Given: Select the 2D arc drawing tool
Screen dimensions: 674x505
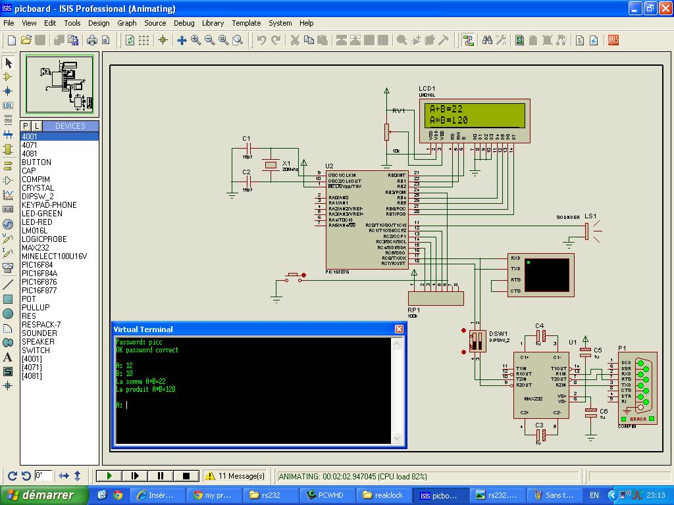Looking at the screenshot, I should point(8,328).
